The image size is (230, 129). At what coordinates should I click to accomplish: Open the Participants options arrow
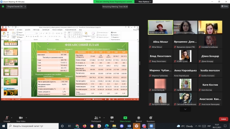(104, 118)
